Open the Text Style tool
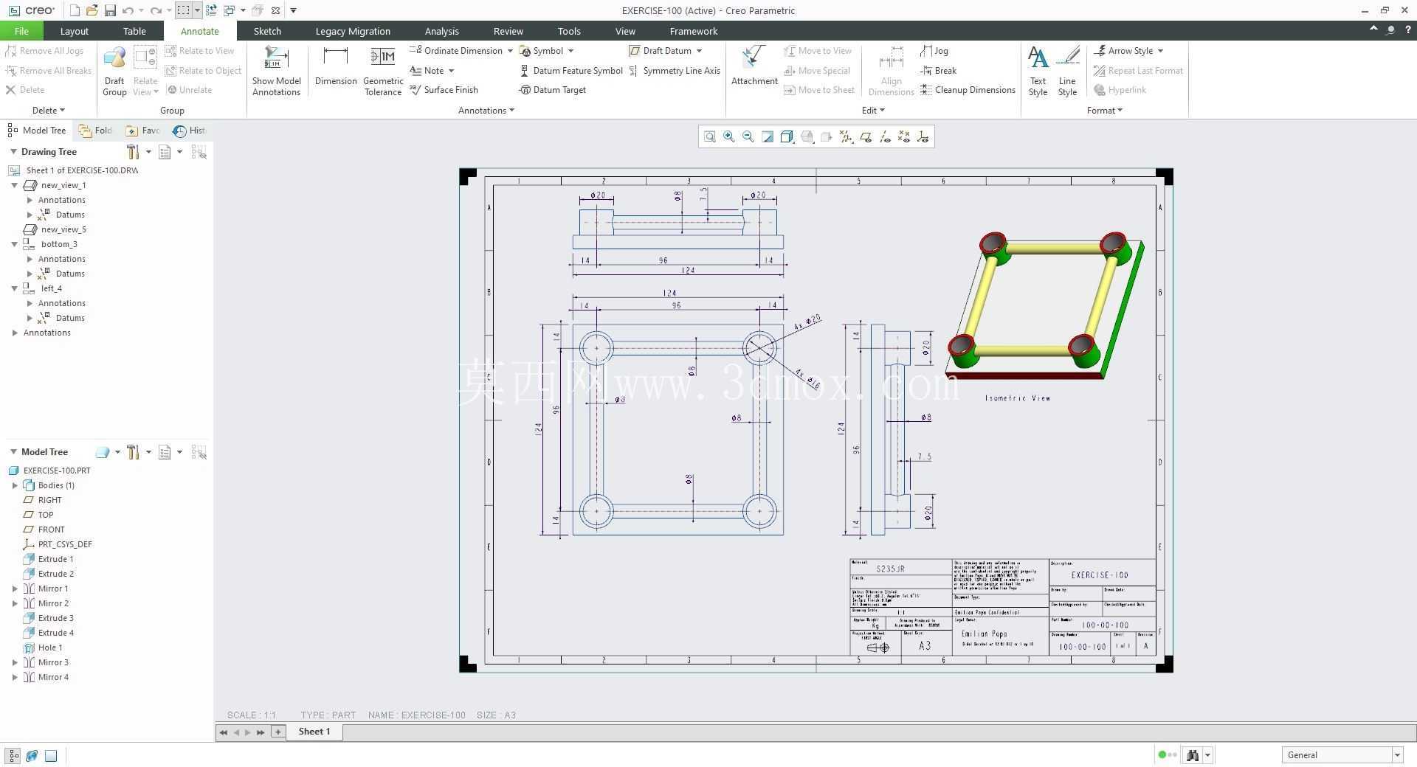 pos(1038,71)
